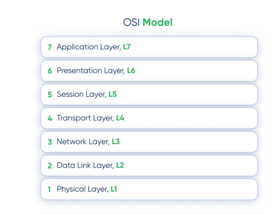The image size is (279, 215).
Task: Click the OSI Model heading
Action: tap(148, 22)
